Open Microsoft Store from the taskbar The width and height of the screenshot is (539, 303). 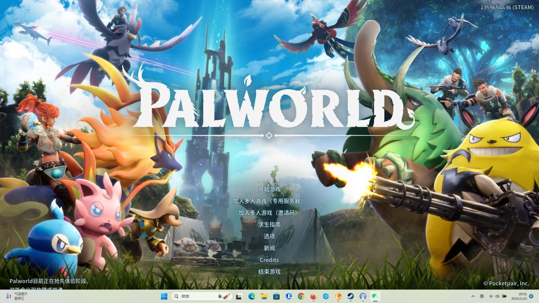276,296
